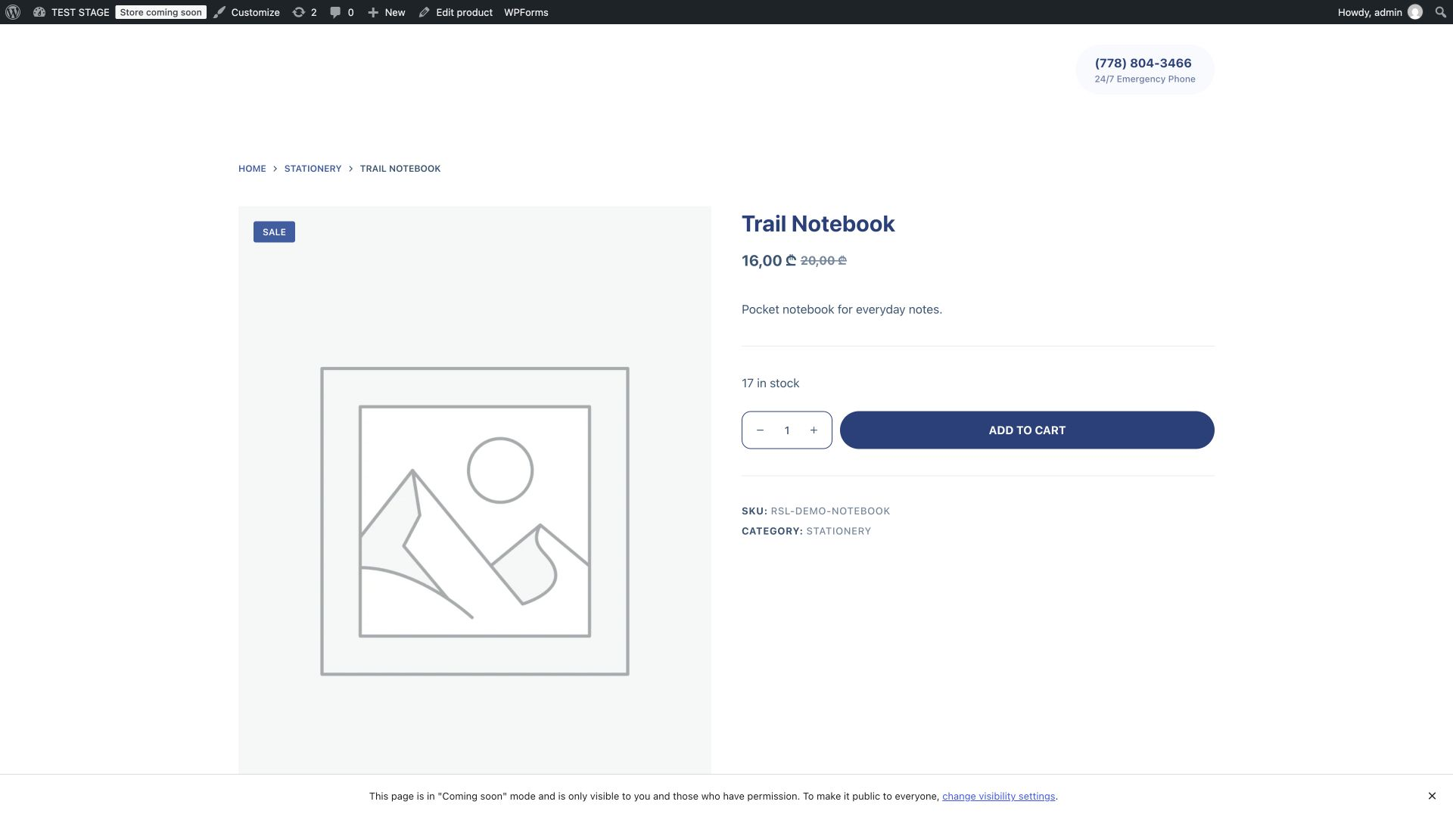Viewport: 1453px width, 817px height.
Task: Click the ADD TO CART button
Action: tap(1027, 430)
